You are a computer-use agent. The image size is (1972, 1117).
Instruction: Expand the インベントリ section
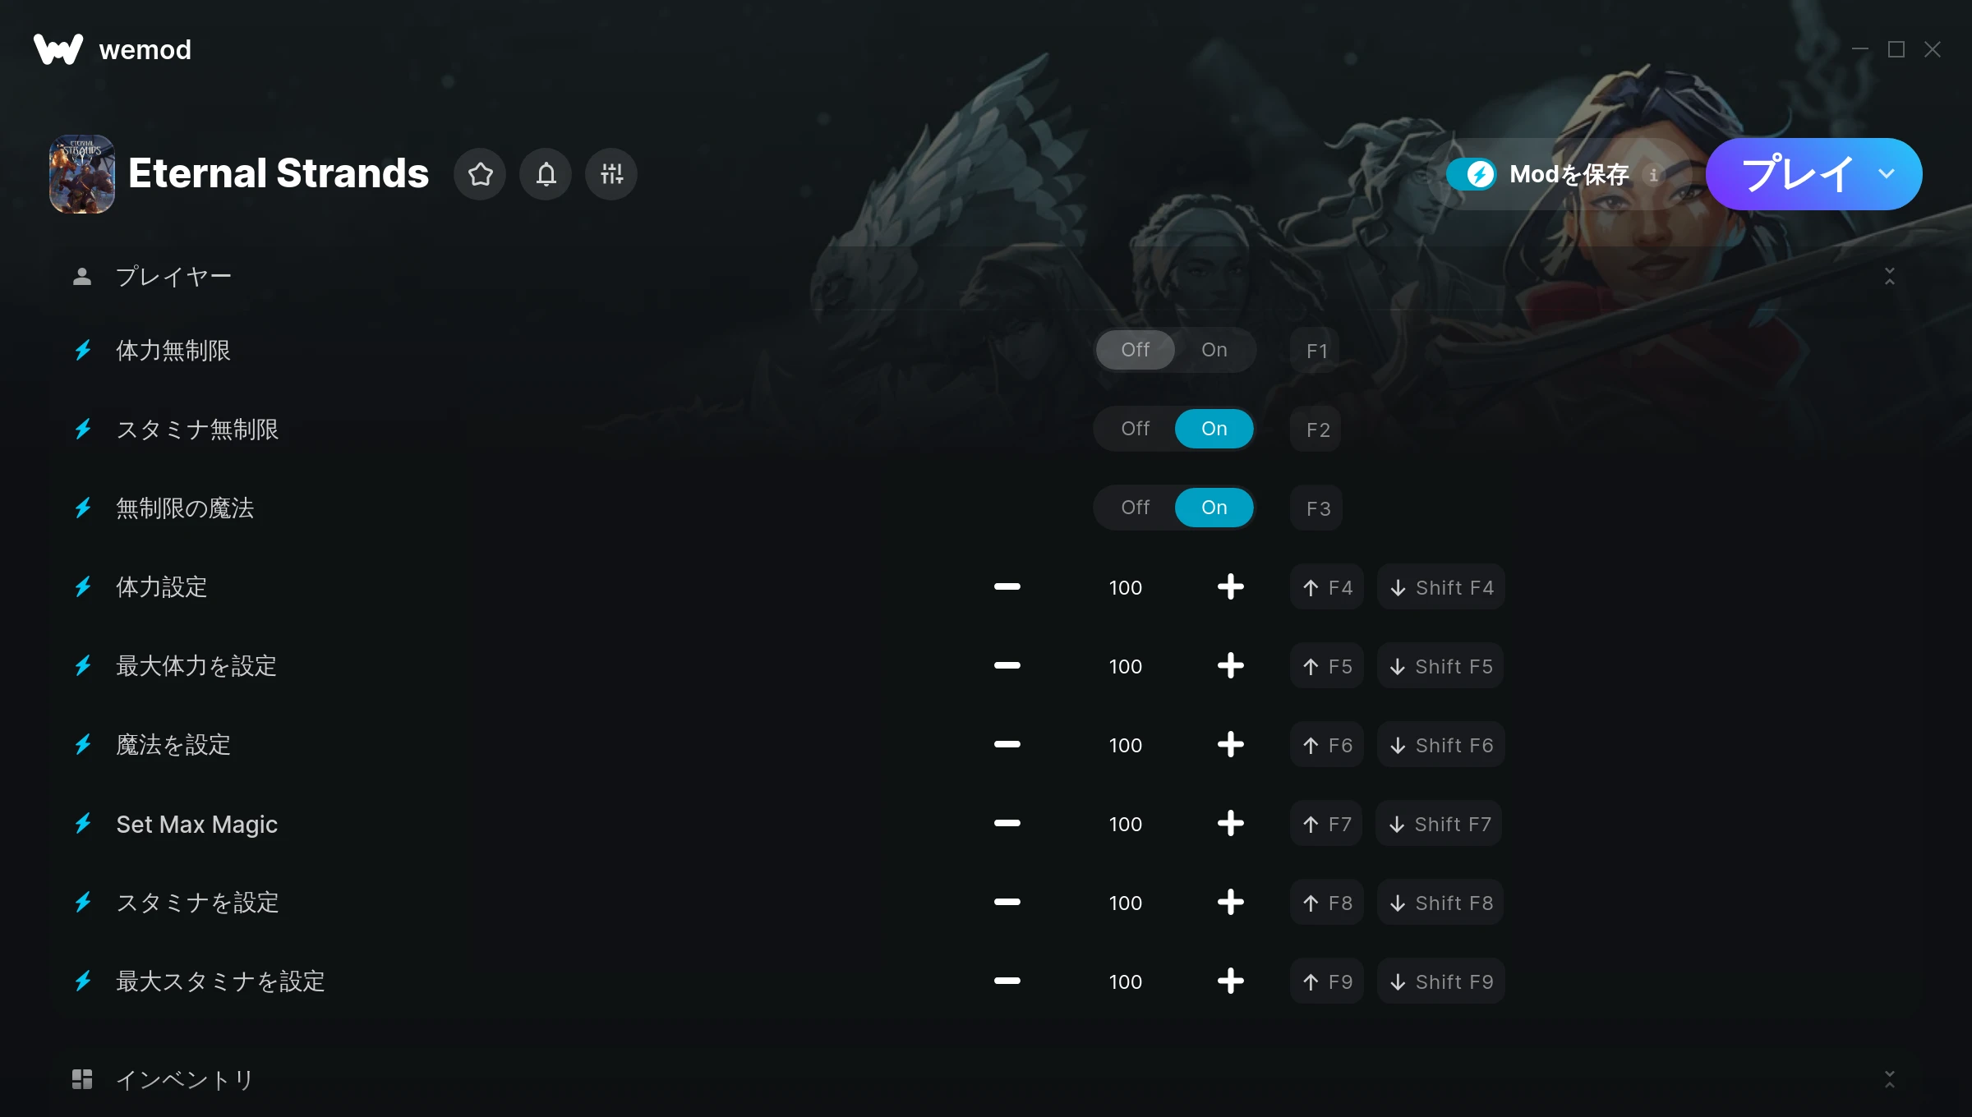click(x=1890, y=1079)
